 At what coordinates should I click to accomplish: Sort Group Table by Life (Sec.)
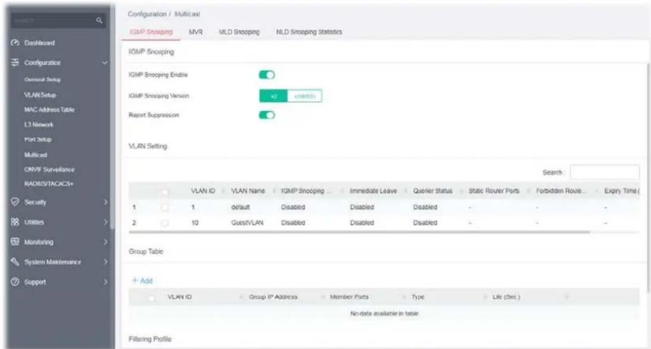point(506,297)
